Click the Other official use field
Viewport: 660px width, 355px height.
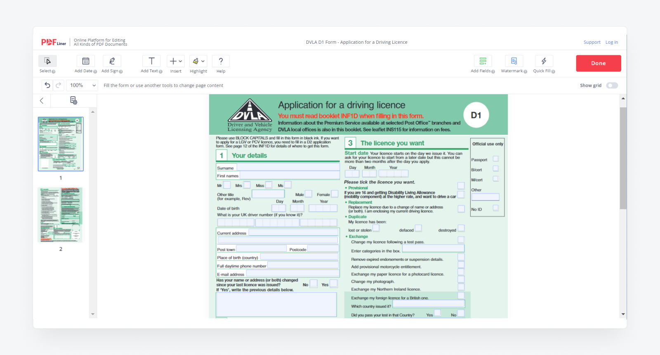click(486, 197)
